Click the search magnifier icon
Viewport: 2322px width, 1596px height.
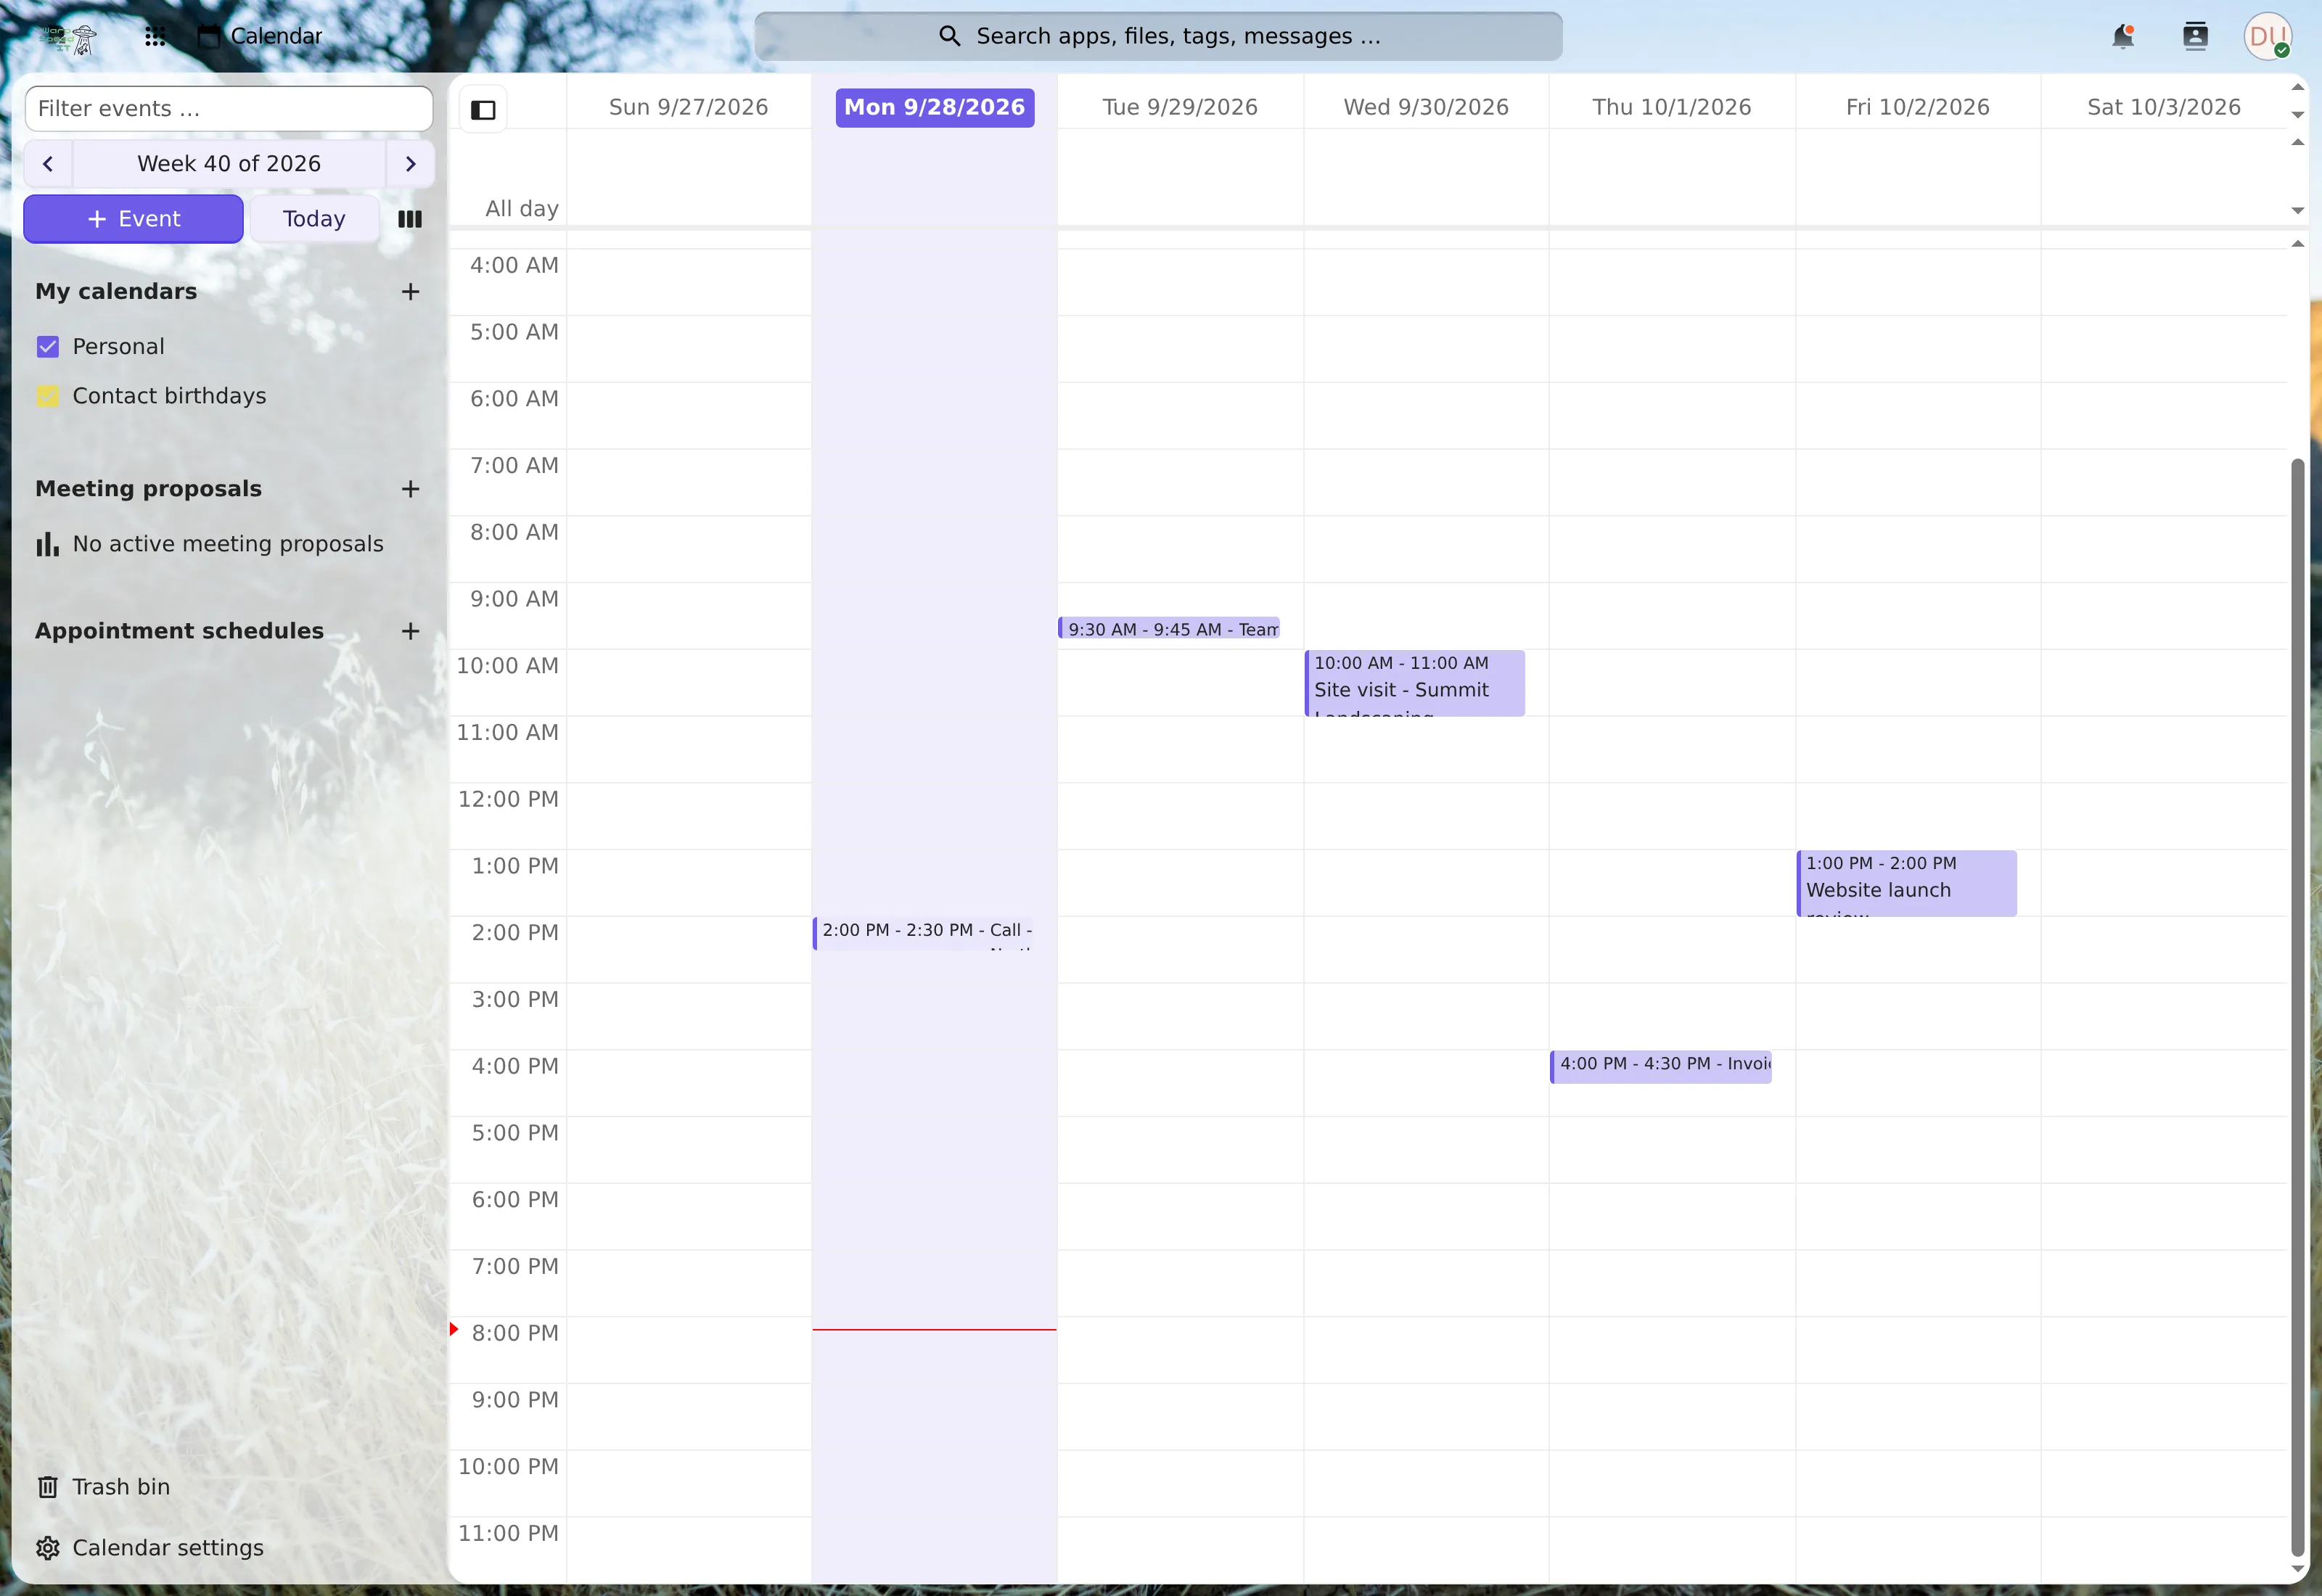point(950,37)
